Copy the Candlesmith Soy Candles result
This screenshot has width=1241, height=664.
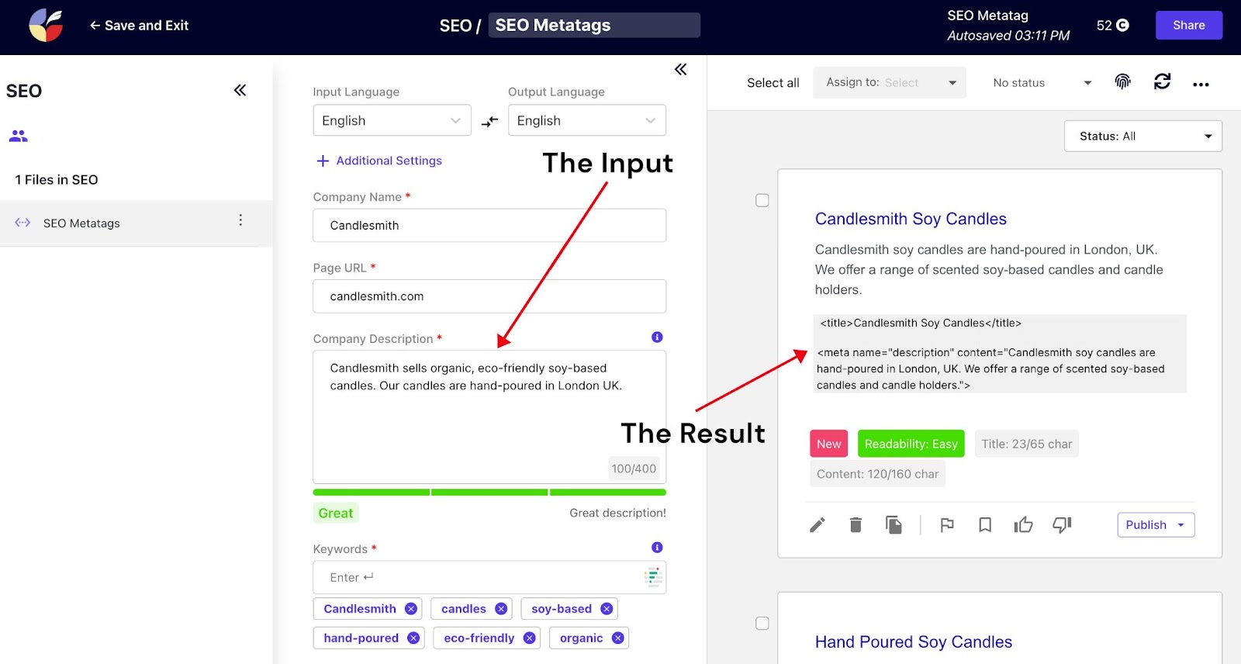(894, 525)
